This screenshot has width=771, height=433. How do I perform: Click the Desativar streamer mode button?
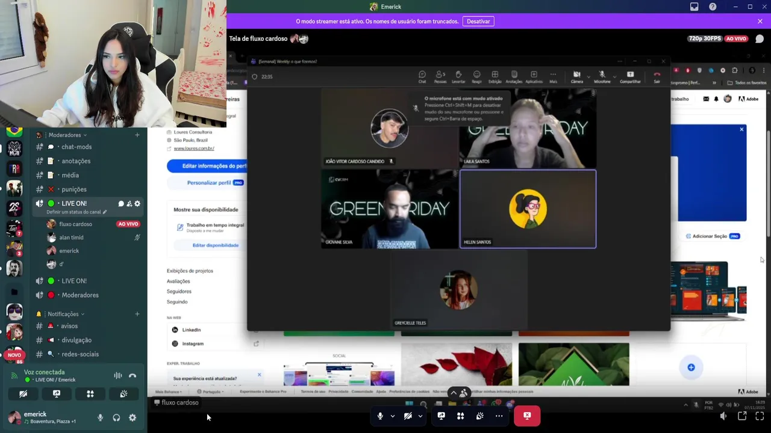(x=478, y=21)
